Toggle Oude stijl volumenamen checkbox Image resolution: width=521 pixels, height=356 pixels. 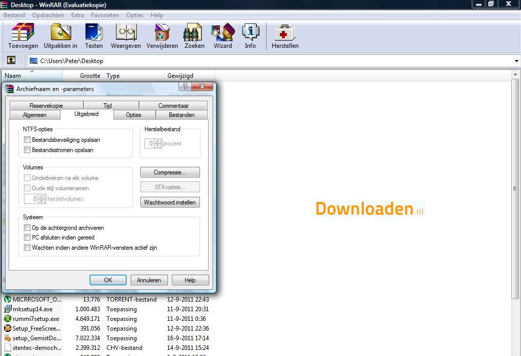click(27, 188)
